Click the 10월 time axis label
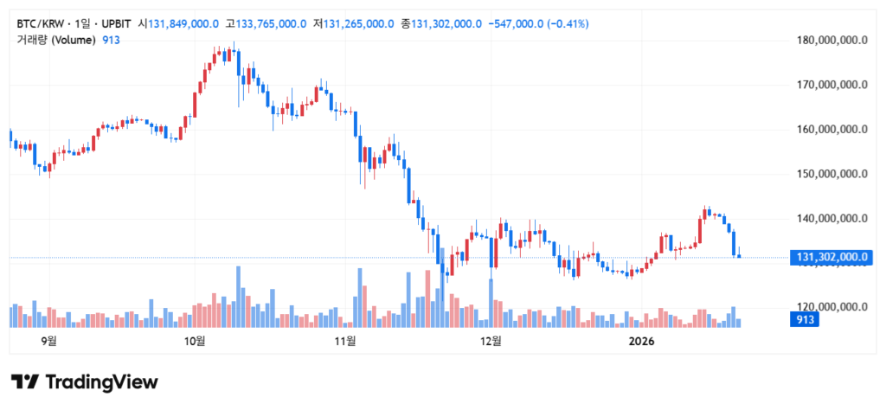Screen dimensions: 886x410 pyautogui.click(x=196, y=341)
